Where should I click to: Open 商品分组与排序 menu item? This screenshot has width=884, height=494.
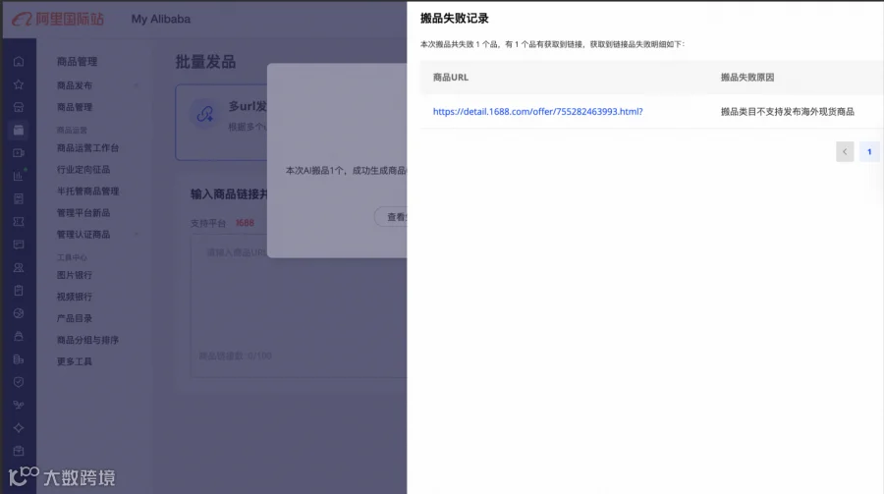click(x=87, y=340)
